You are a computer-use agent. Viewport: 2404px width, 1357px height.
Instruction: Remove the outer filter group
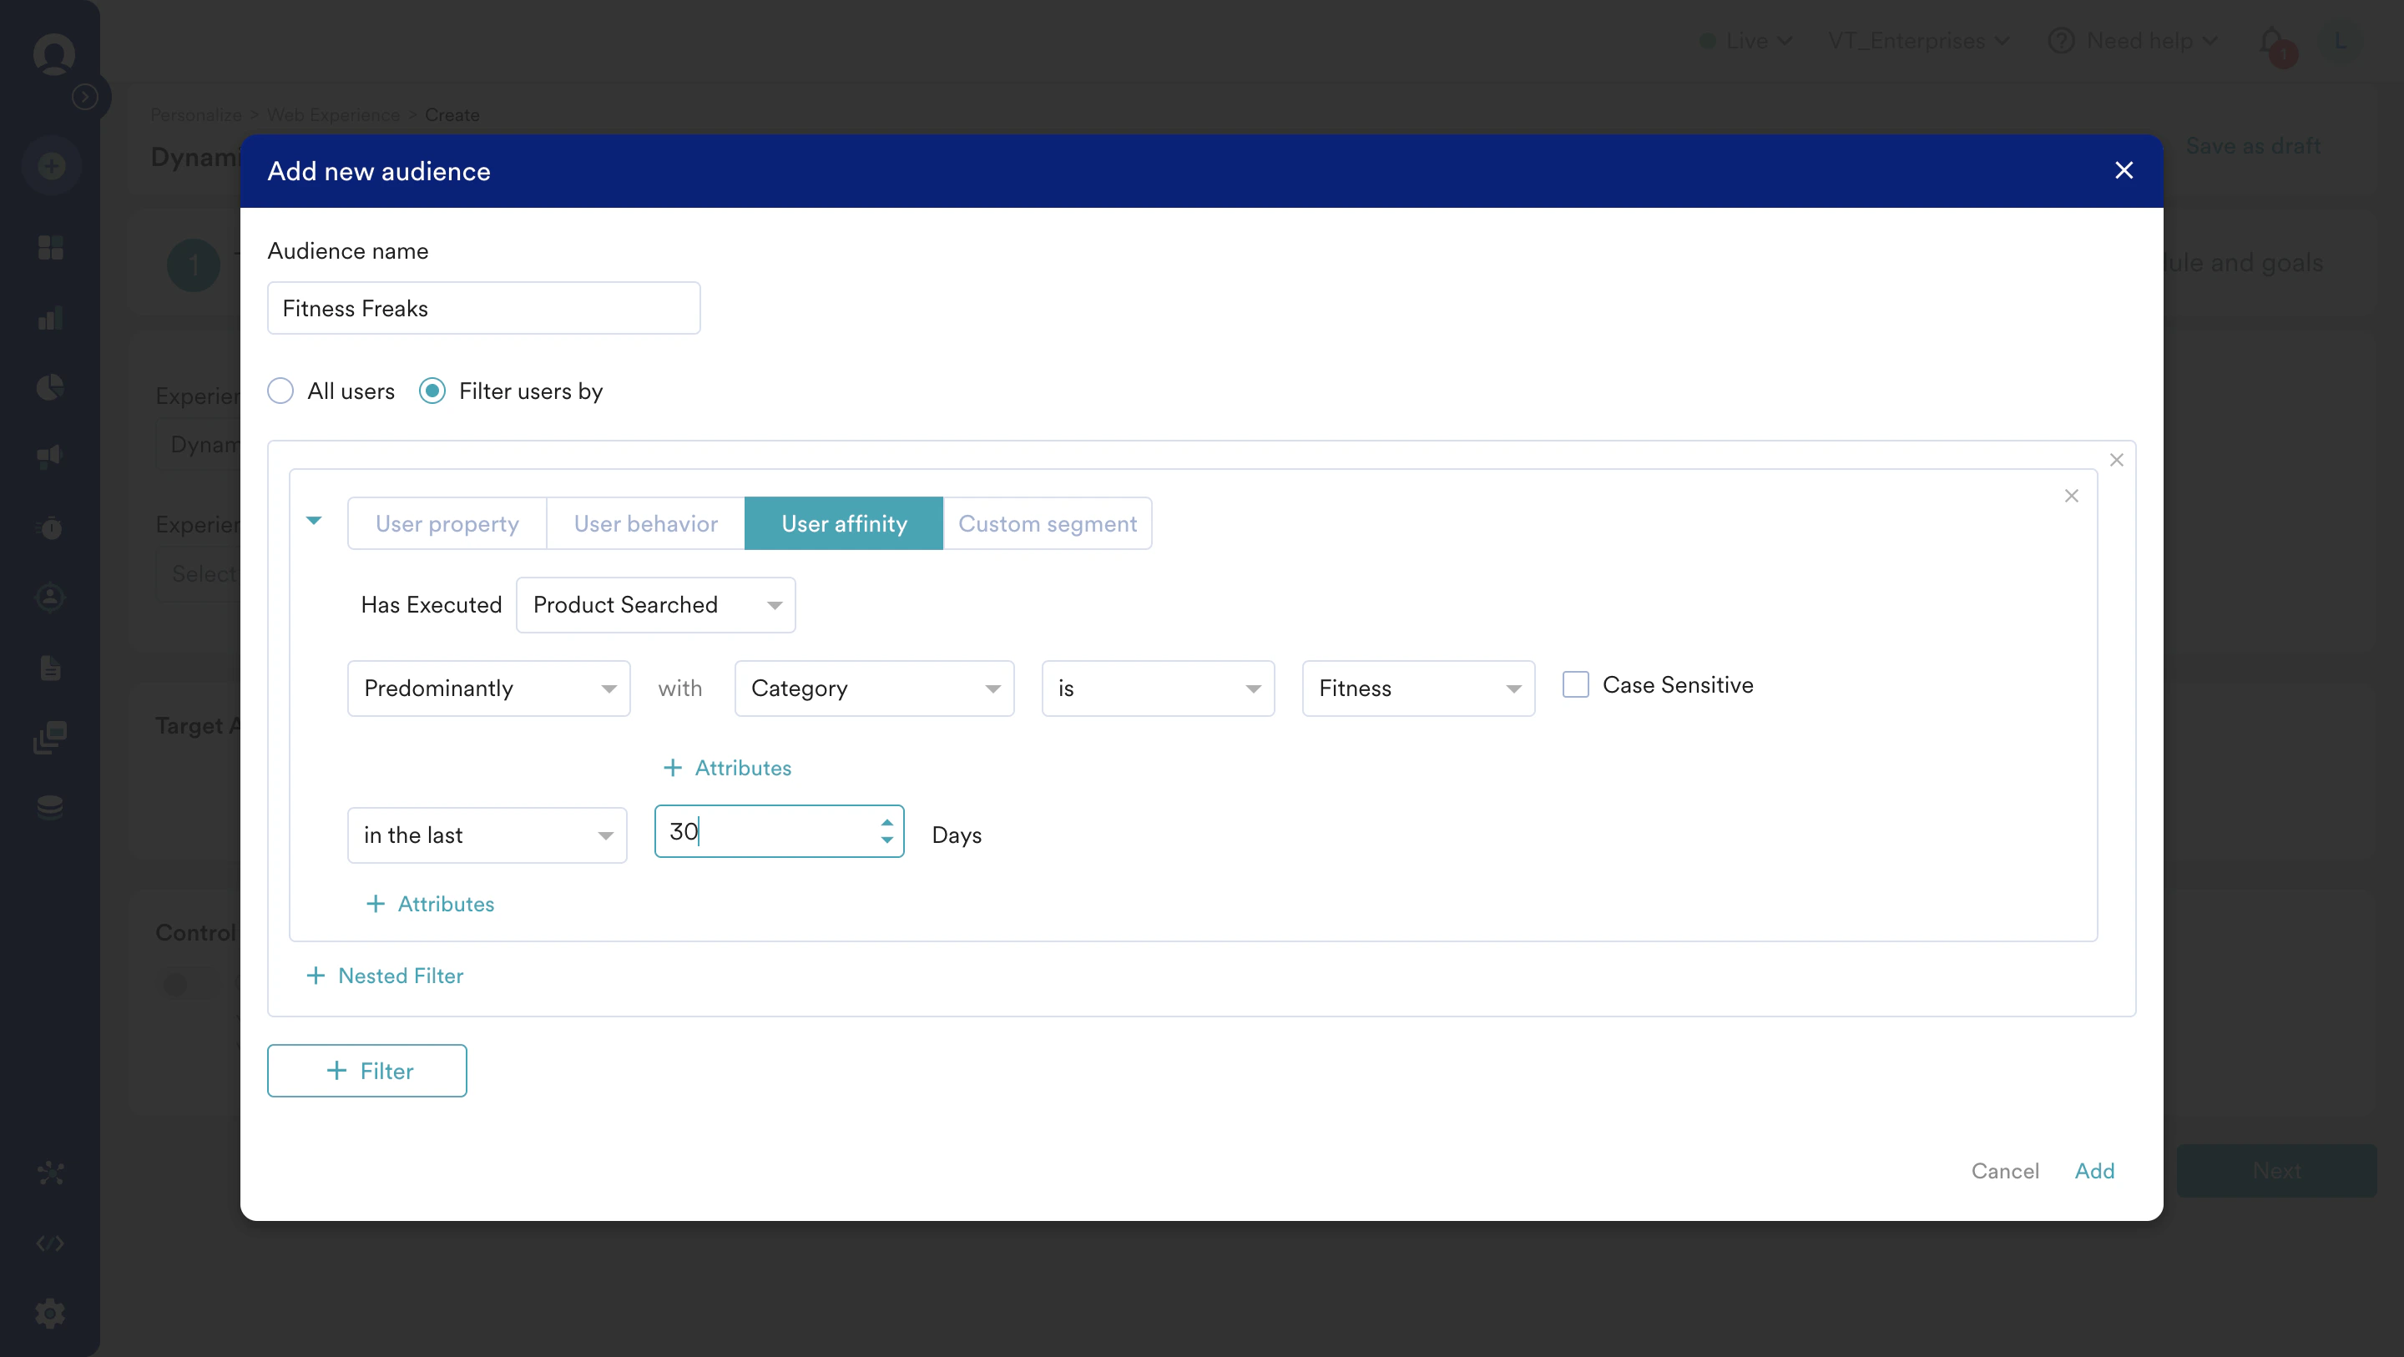tap(2116, 459)
